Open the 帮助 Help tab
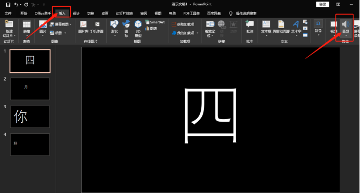Screen dimensions: 360x193 (172, 14)
